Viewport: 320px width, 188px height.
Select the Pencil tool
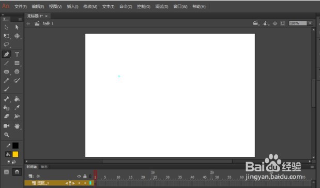(6, 80)
